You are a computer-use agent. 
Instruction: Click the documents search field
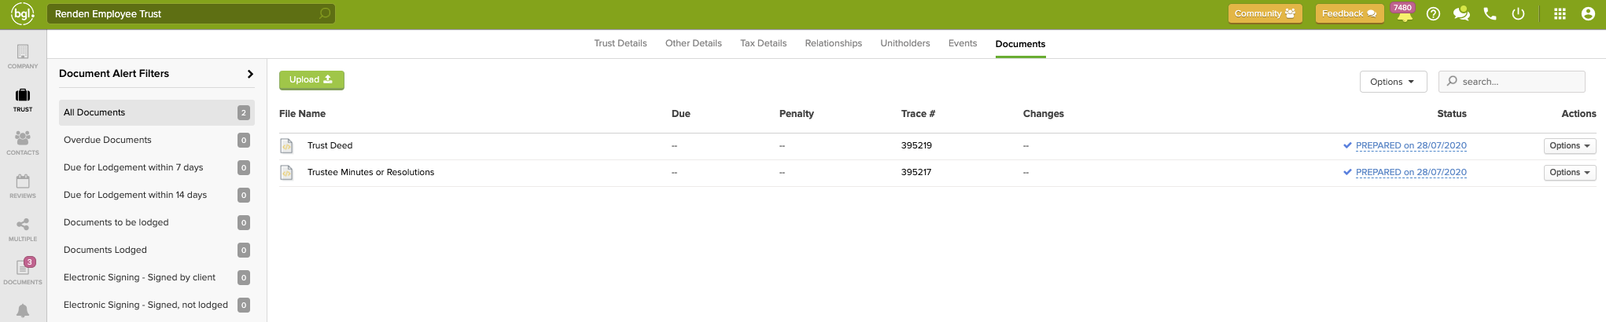point(1518,82)
